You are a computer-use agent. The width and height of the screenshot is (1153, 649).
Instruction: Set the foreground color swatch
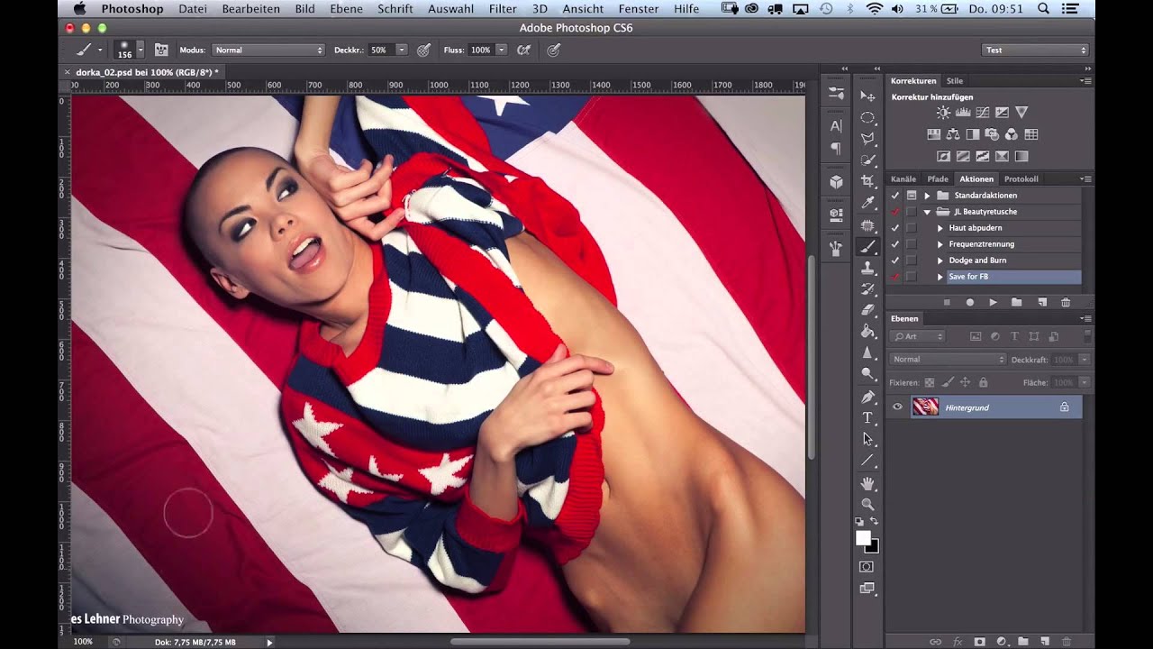coord(863,538)
